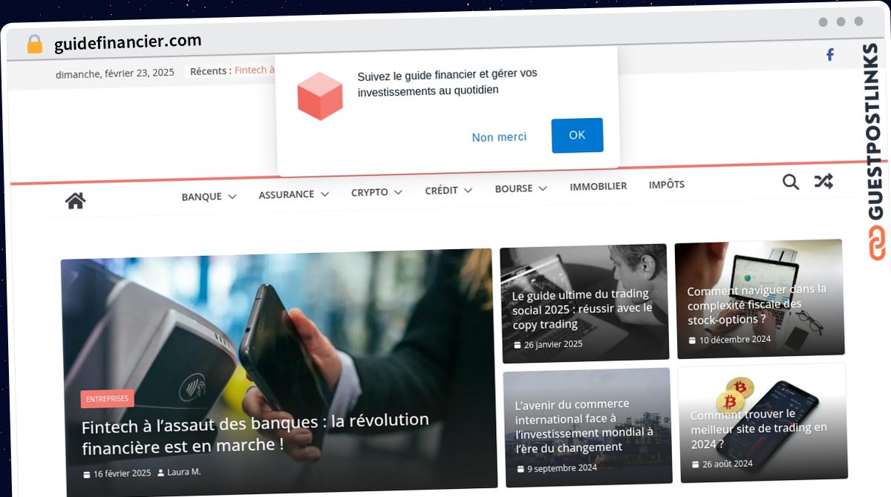The image size is (891, 497).
Task: Open the CRÉDIT dropdown menu
Action: pyautogui.click(x=448, y=191)
